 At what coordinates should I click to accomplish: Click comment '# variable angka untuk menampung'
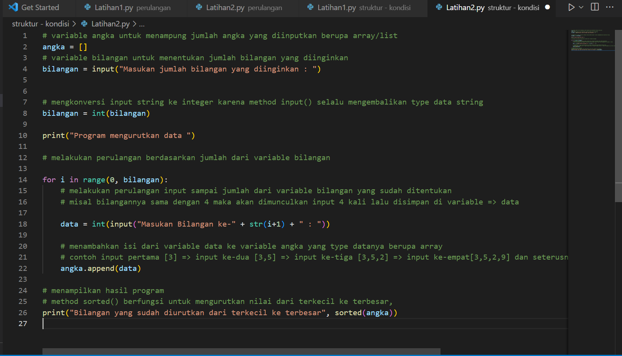tap(220, 35)
